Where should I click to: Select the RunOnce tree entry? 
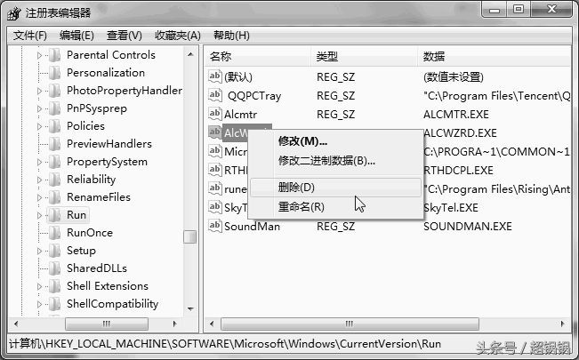click(x=89, y=233)
